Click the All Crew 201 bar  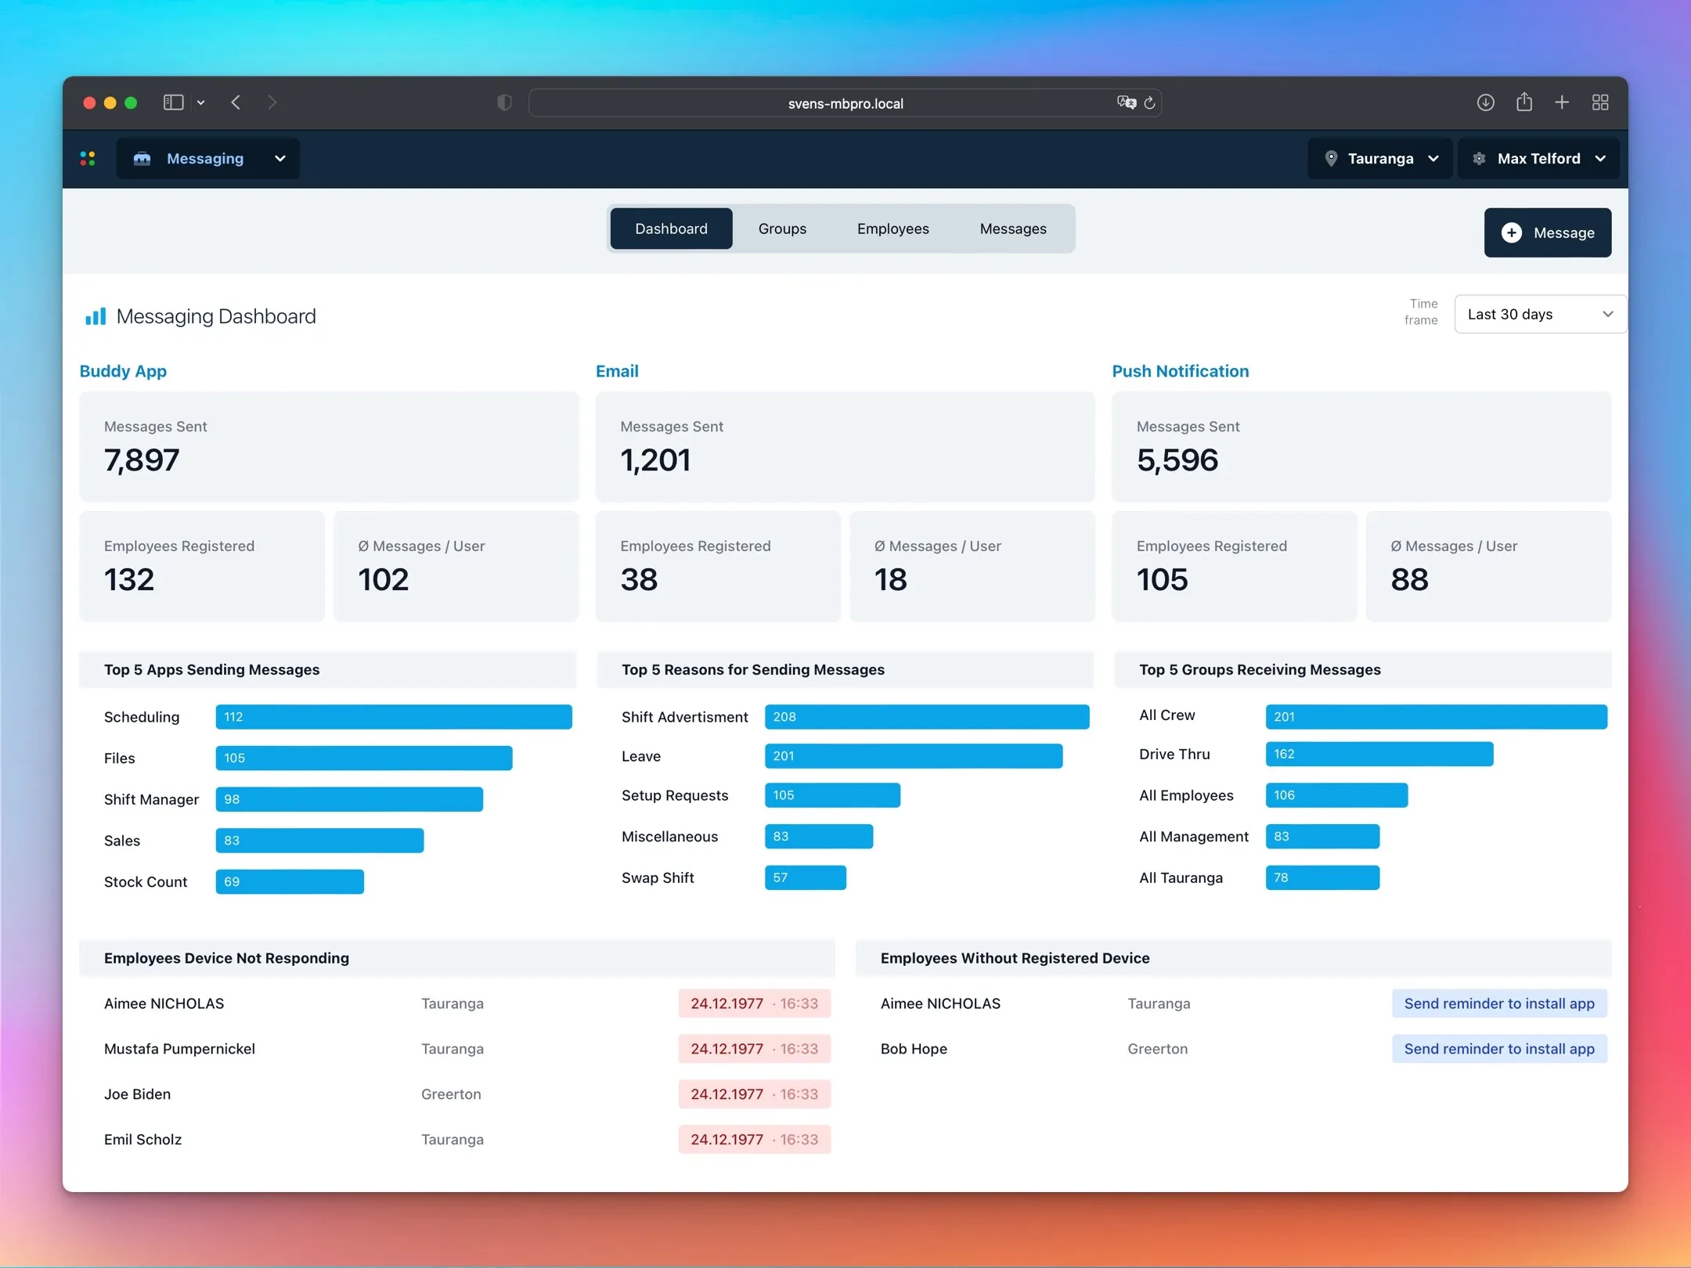[x=1437, y=717]
